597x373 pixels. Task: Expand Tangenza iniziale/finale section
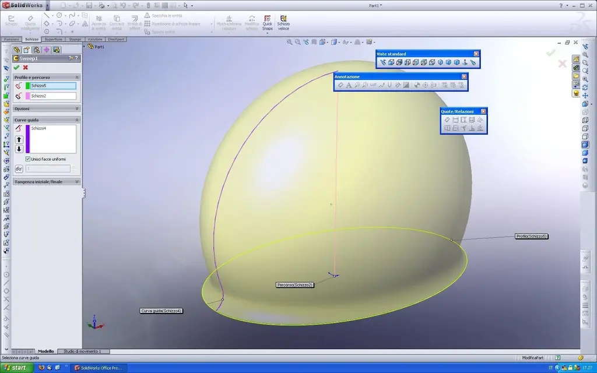[76, 182]
